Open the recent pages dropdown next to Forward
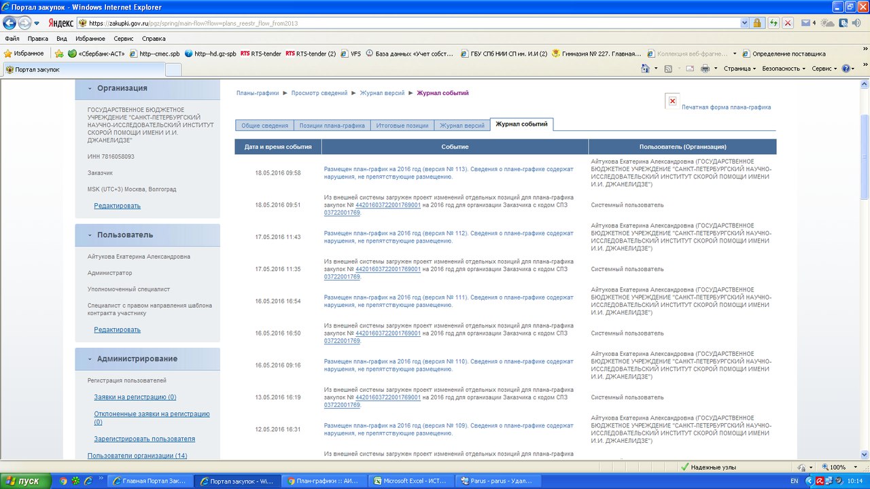 37,24
